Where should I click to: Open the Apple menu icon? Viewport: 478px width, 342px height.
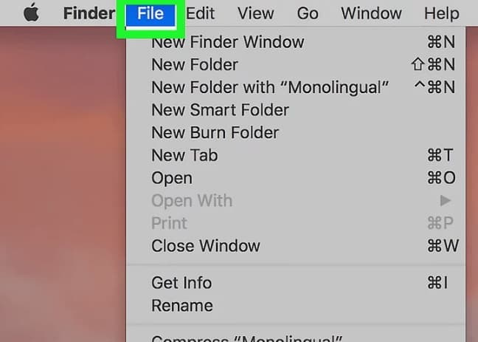point(30,13)
